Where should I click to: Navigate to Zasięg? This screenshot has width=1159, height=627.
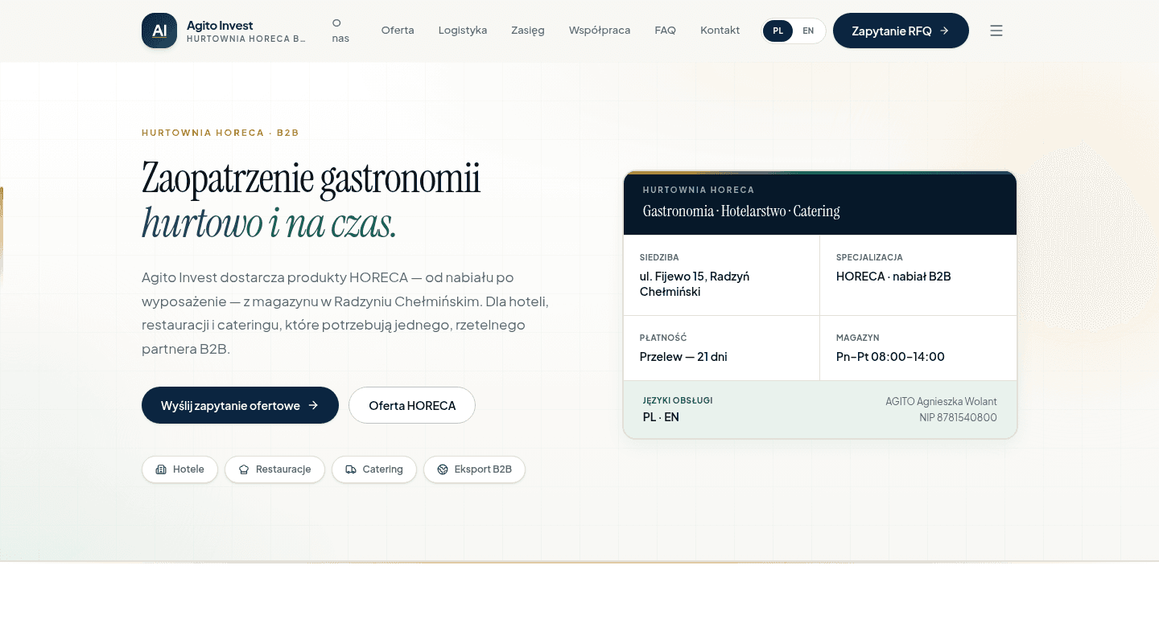click(x=528, y=31)
